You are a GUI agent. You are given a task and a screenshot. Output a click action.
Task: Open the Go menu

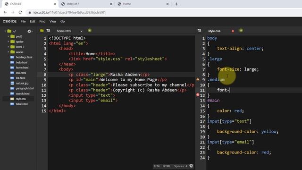[63, 21]
